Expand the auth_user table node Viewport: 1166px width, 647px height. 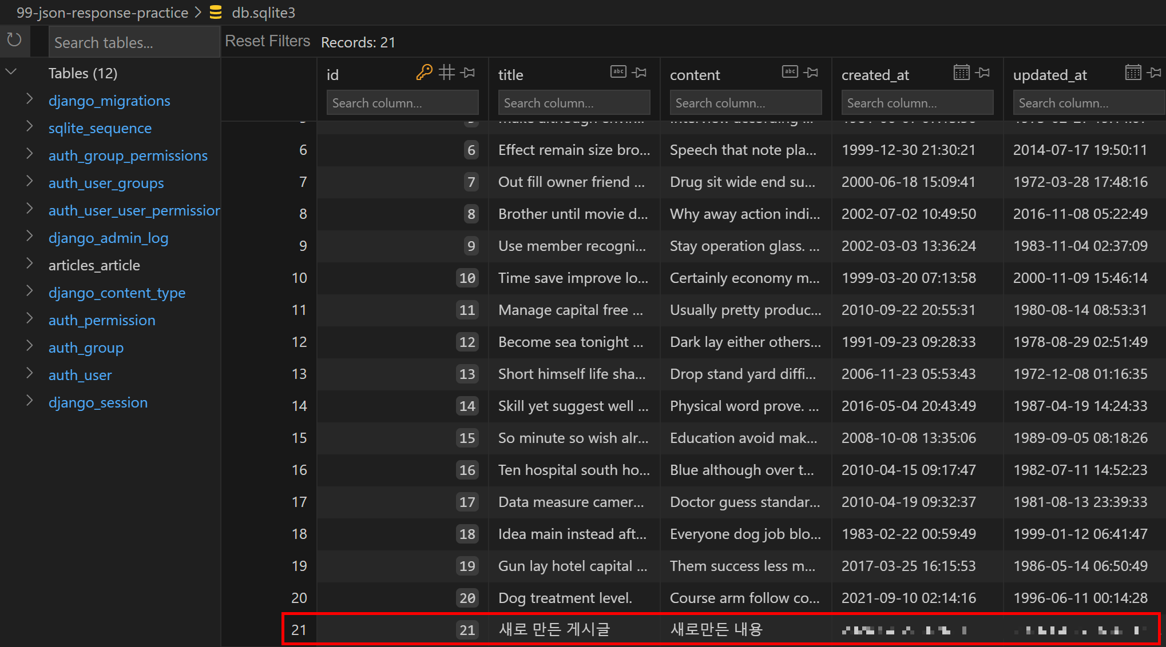point(30,374)
